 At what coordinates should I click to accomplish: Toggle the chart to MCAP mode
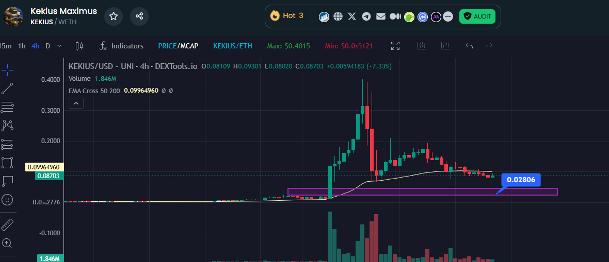pyautogui.click(x=188, y=46)
